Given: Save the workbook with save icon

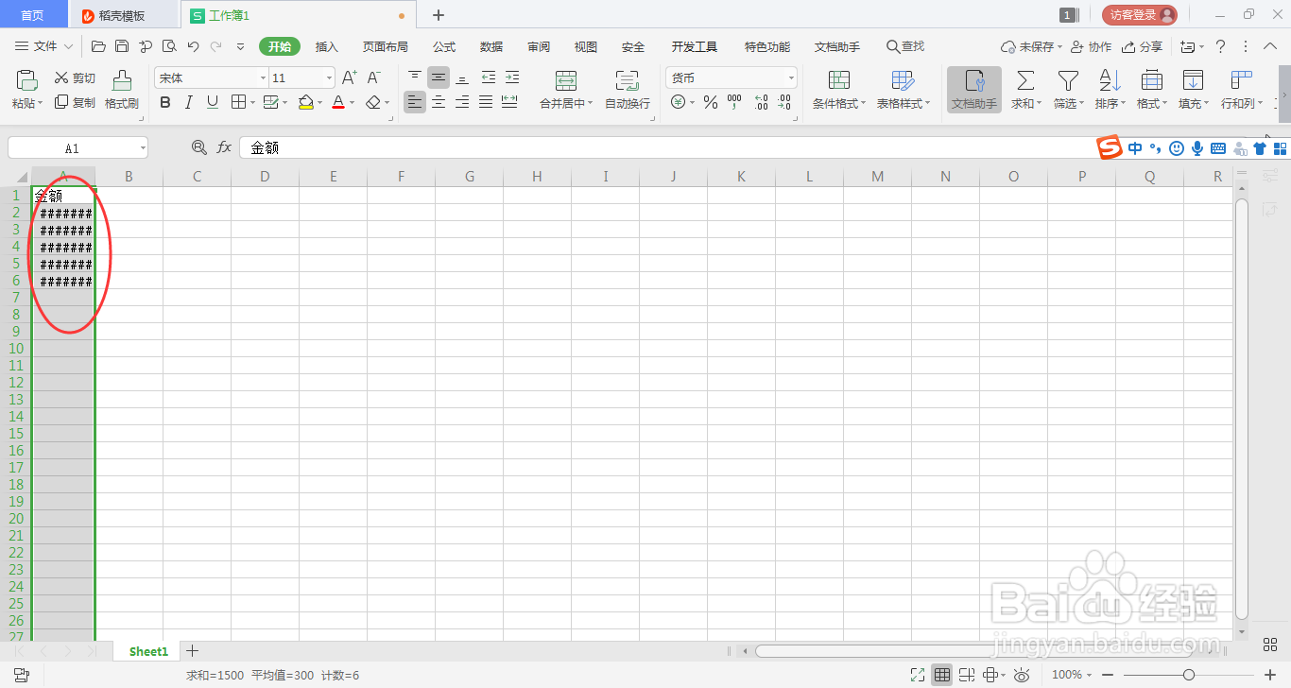Looking at the screenshot, I should [122, 46].
